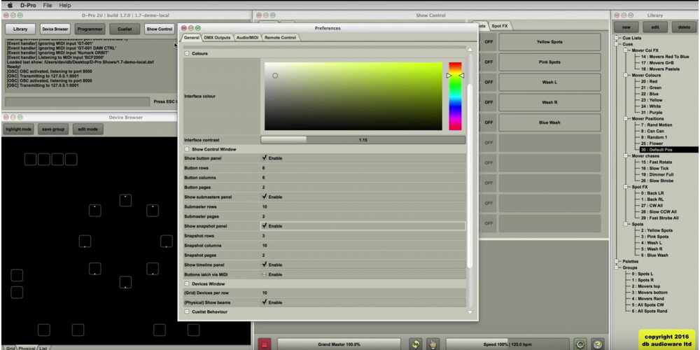Toggle the OFF switch beside Wash R
This screenshot has height=350, width=700.
[x=489, y=102]
